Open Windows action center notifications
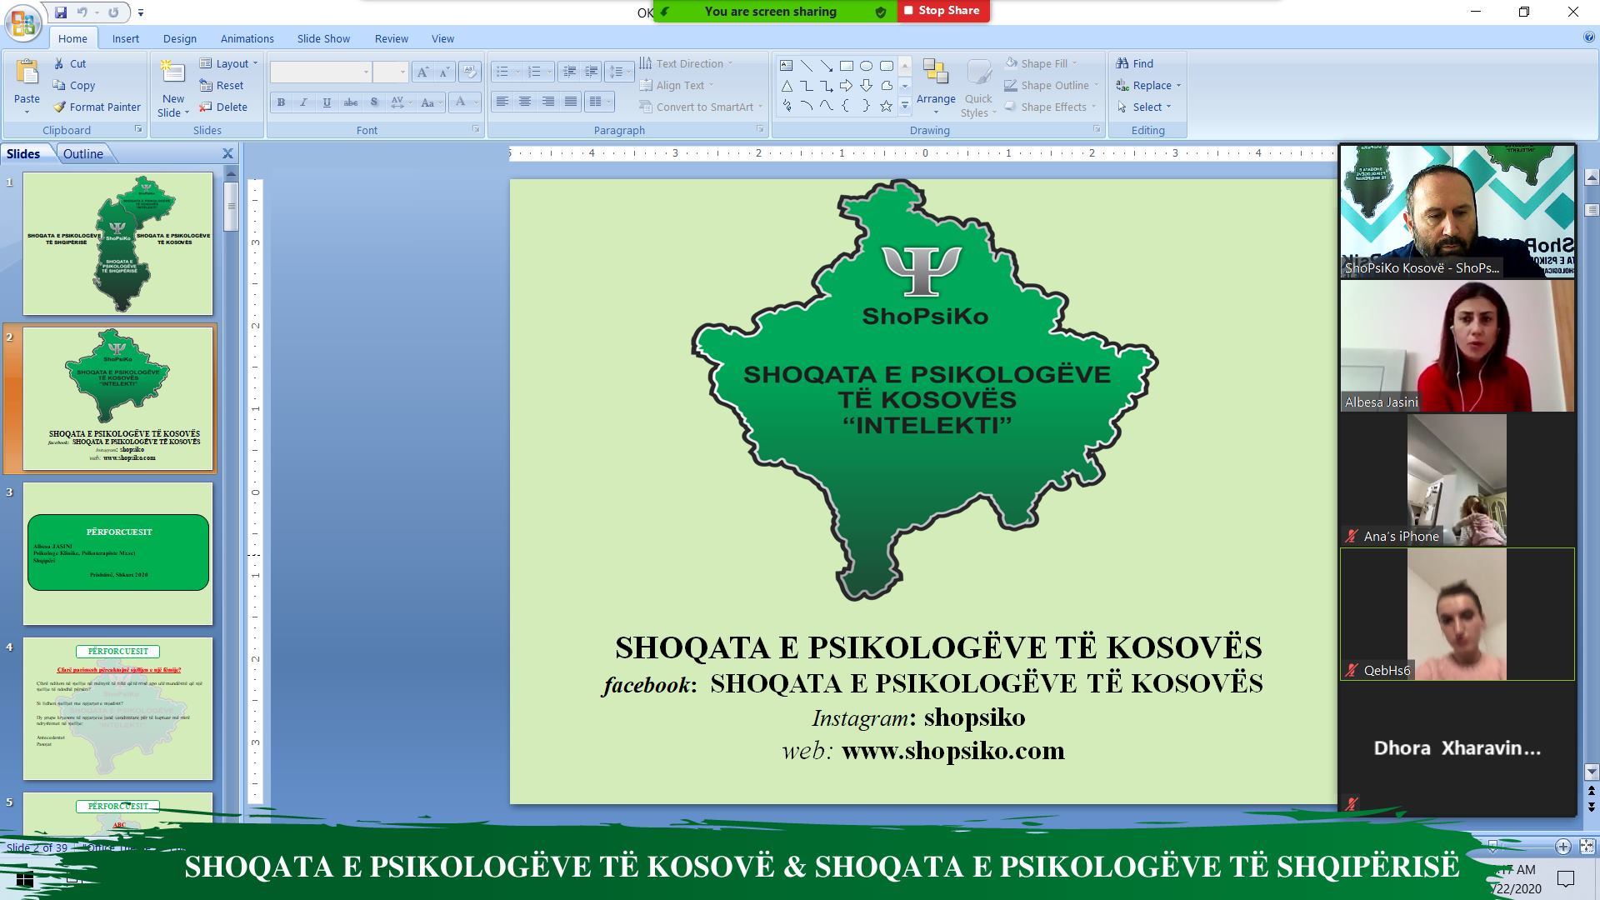The image size is (1600, 900). (1566, 878)
